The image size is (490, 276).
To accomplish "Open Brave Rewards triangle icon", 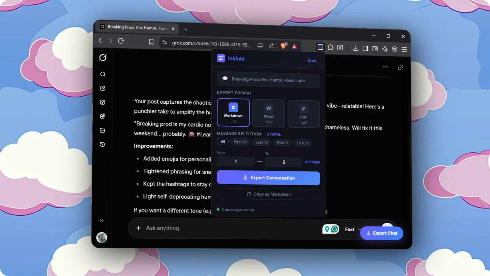I will click(x=294, y=46).
